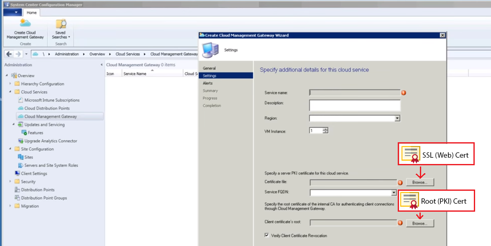The width and height of the screenshot is (491, 246).
Task: Click the Create Cloud Management Gateway ribbon icon
Action: point(25,23)
